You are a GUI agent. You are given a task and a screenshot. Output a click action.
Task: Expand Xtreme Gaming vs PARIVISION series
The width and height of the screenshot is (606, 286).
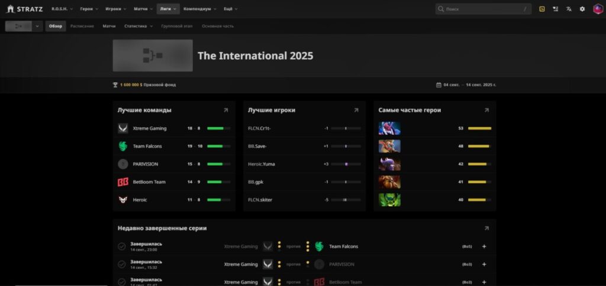(484, 264)
